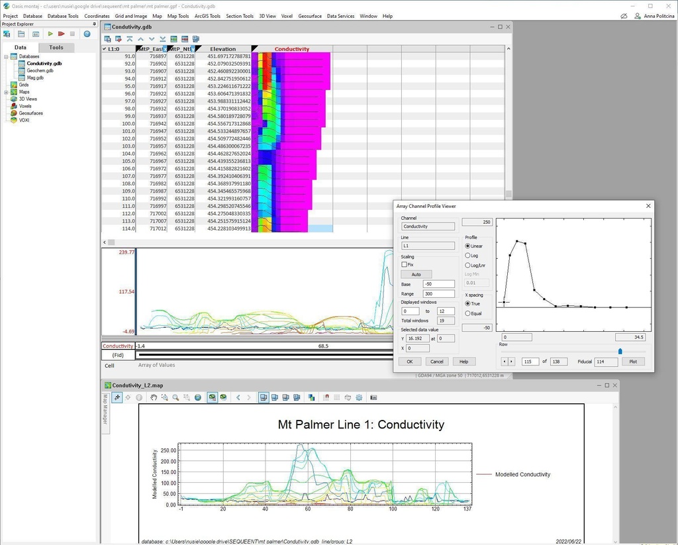This screenshot has height=545, width=678.
Task: Click the Plot button in profile viewer
Action: point(633,362)
